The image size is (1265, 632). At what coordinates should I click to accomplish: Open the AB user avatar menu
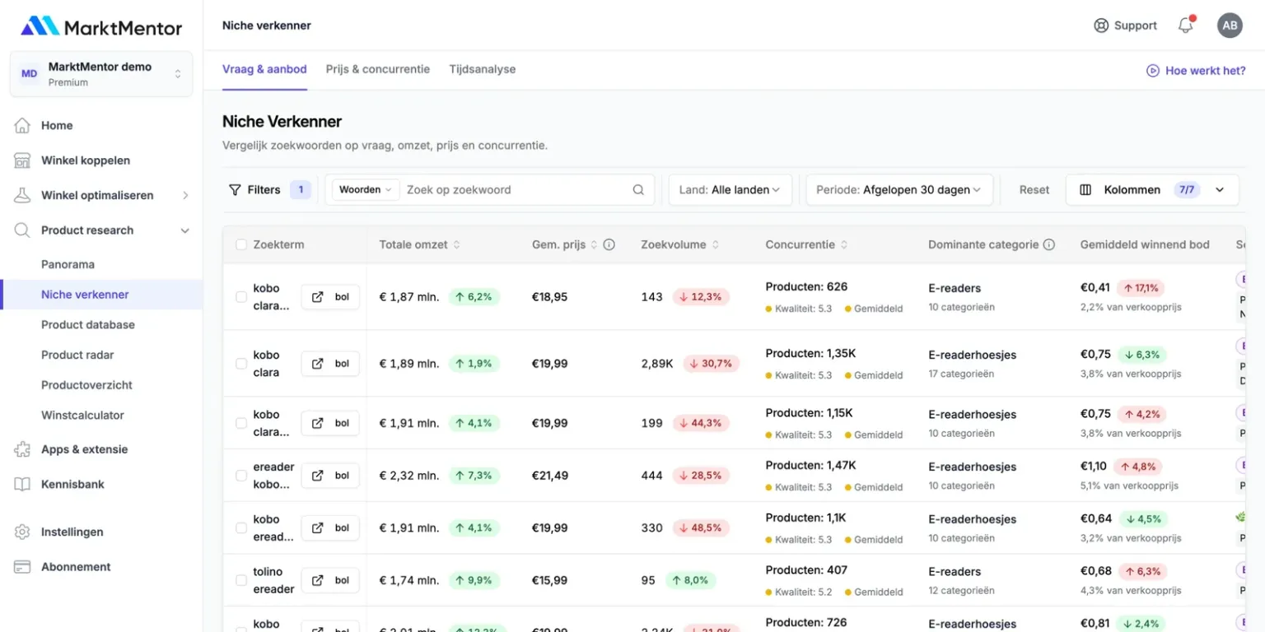pos(1230,26)
